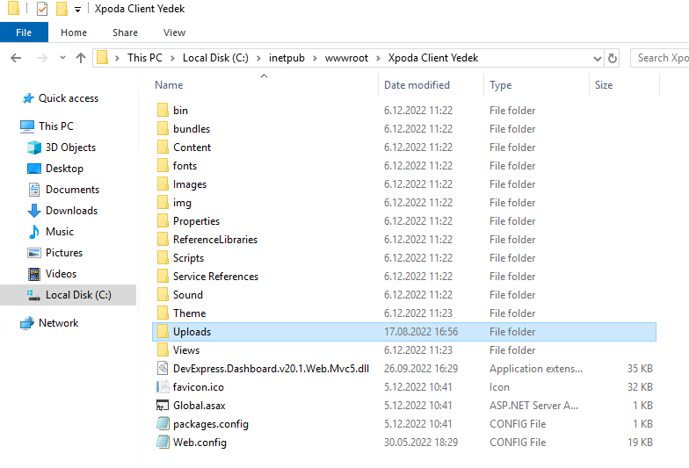Select the Scripts folder icon
This screenshot has width=689, height=468.
click(x=163, y=258)
